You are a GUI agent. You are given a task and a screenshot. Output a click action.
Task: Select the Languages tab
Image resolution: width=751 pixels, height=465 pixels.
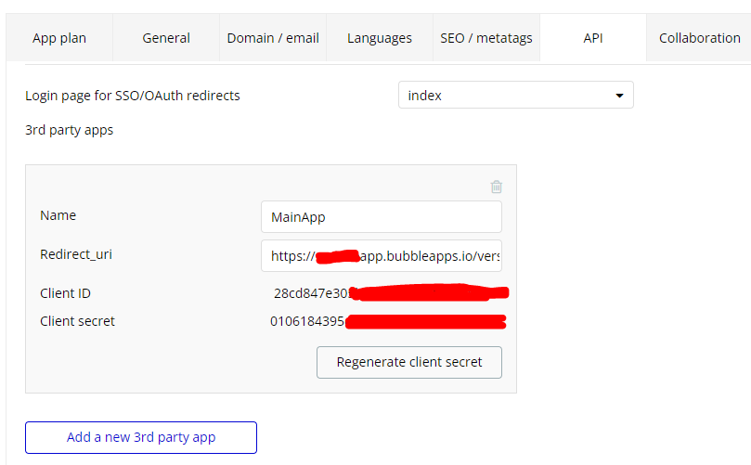coord(380,38)
